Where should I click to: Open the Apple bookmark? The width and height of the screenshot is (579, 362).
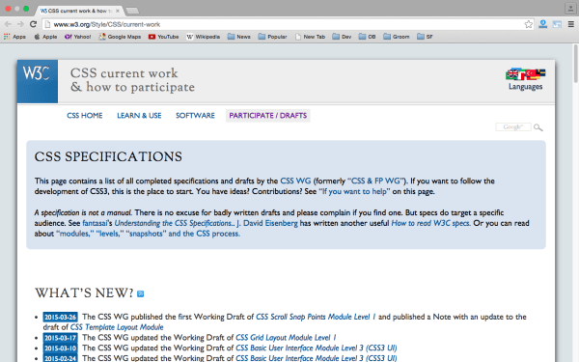(x=45, y=37)
